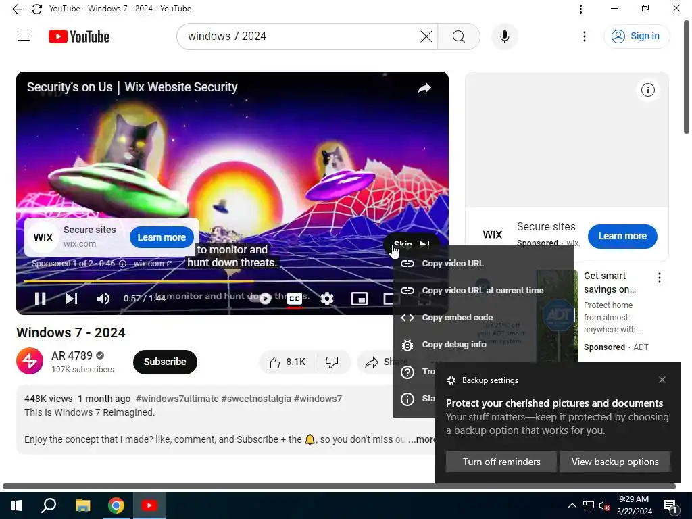
Task: Click Learn more on the video overlay ad
Action: point(162,237)
